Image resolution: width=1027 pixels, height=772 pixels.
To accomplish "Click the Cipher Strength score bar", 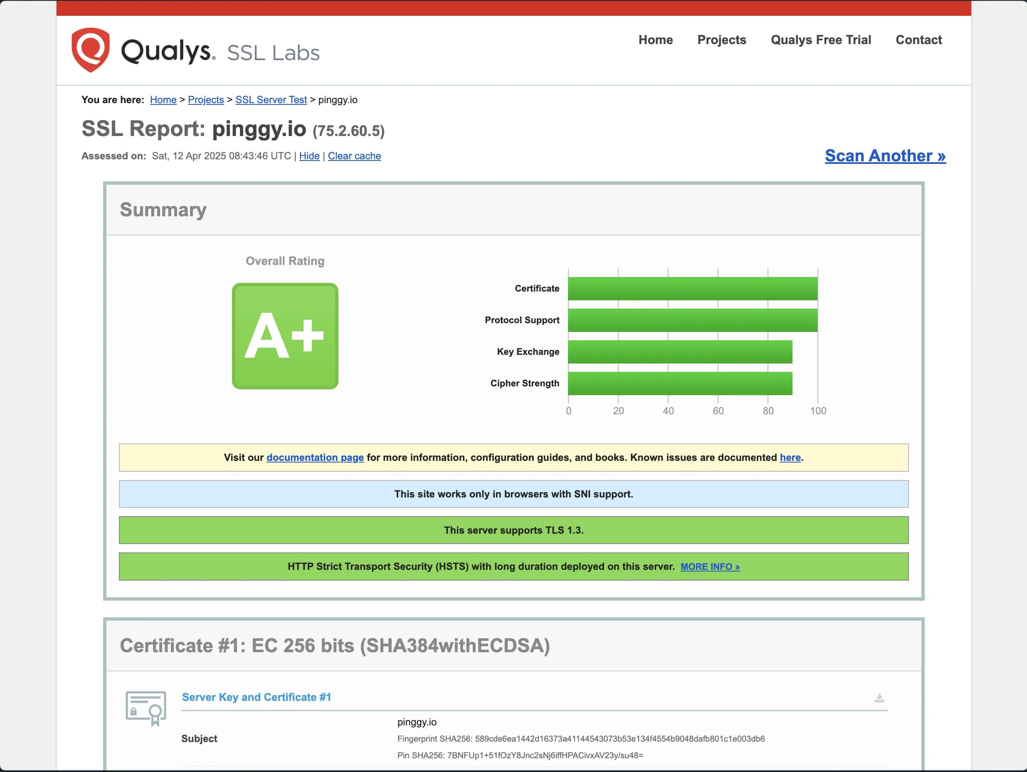I will 680,383.
